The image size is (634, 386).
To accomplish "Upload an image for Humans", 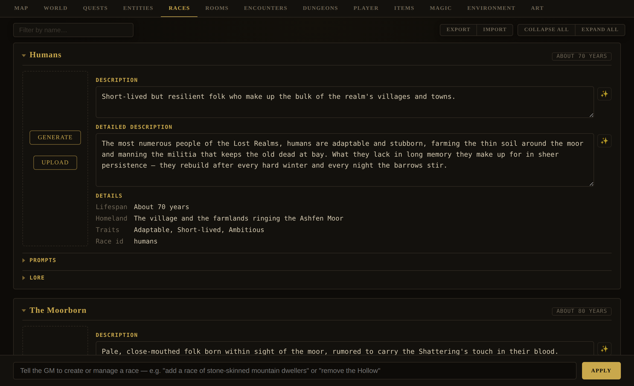I will (x=55, y=163).
